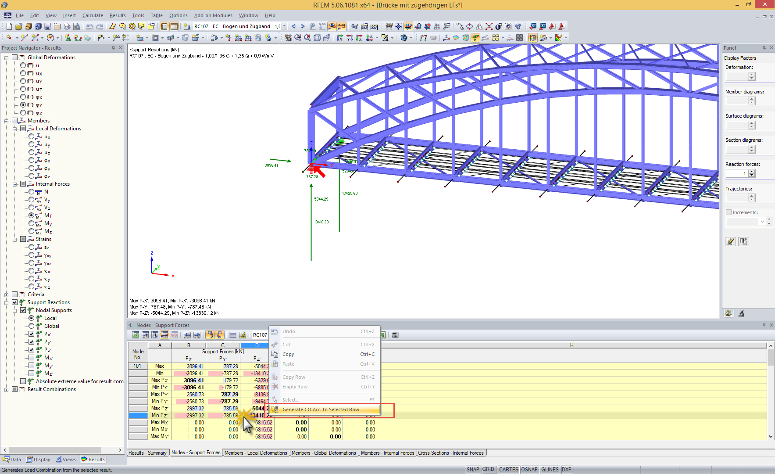
Task: Toggle the OSNAP status bar button
Action: [x=529, y=470]
